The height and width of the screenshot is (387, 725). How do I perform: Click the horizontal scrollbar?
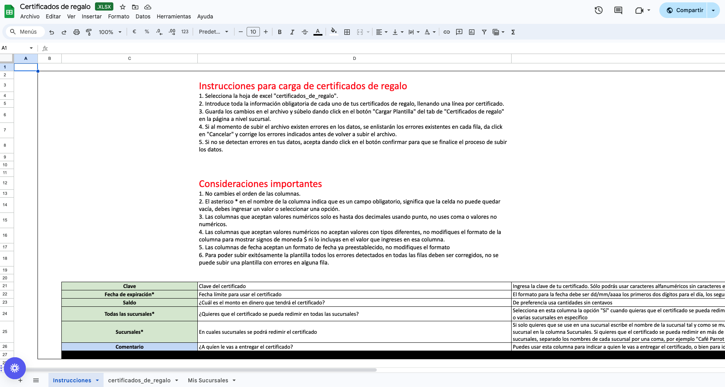[x=201, y=370]
